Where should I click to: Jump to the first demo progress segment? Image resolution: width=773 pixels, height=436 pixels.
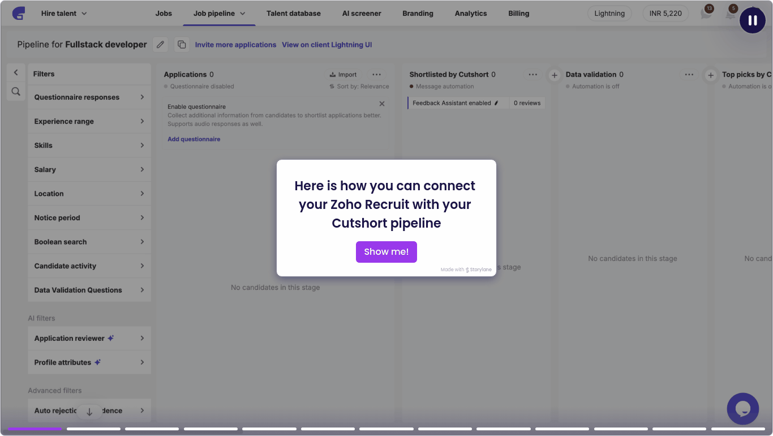click(35, 429)
